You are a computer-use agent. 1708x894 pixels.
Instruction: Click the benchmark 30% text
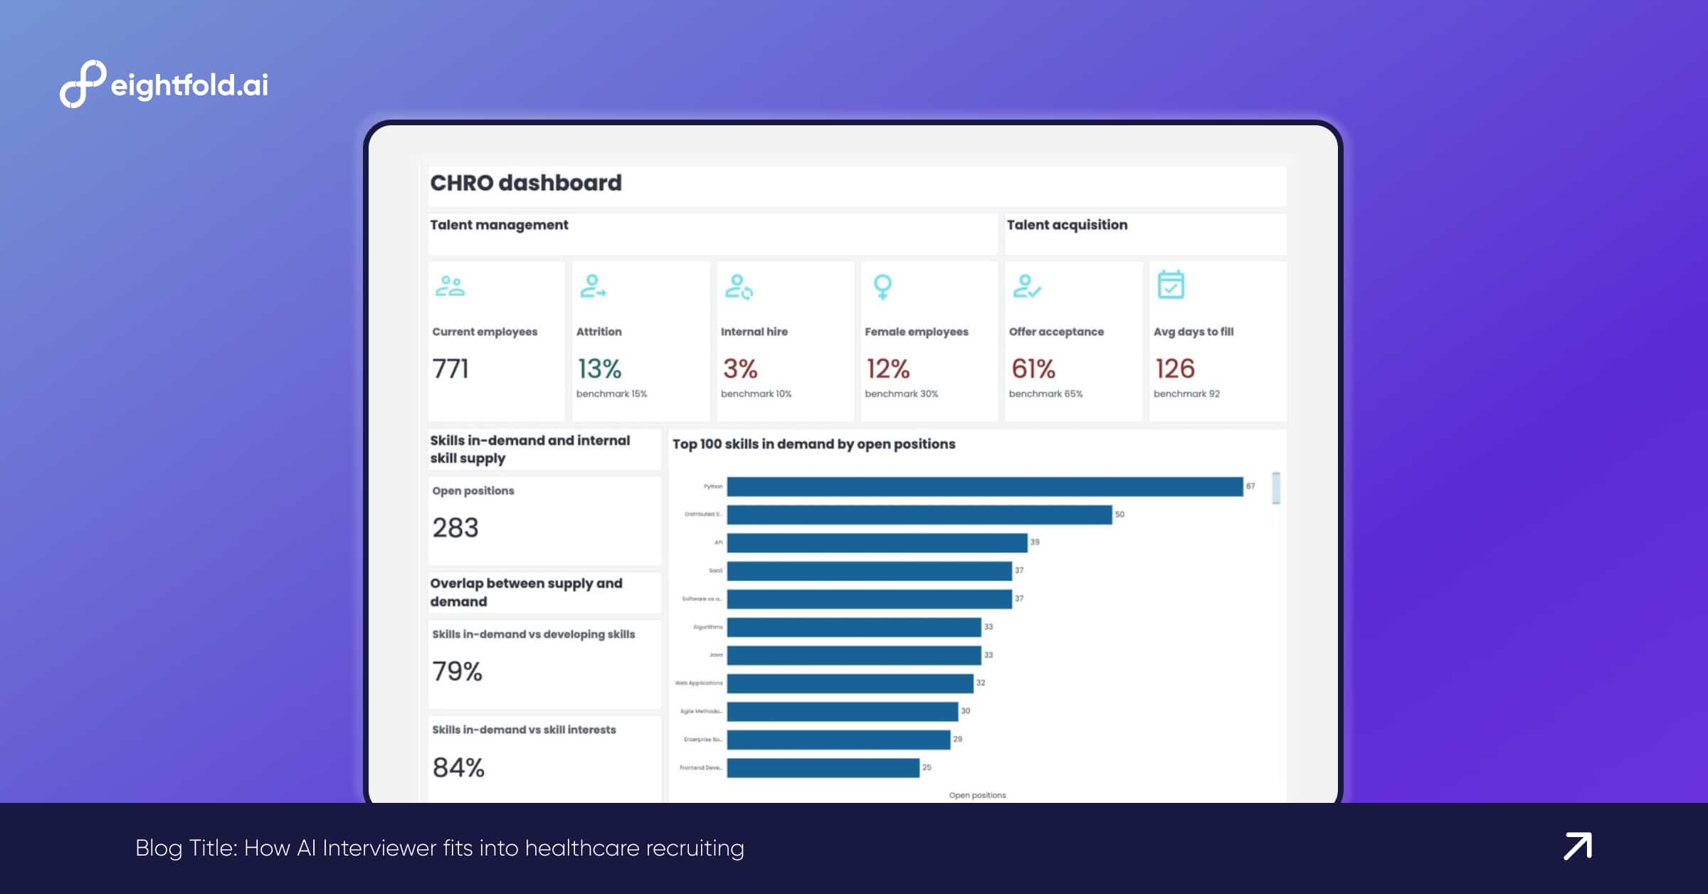pos(901,394)
